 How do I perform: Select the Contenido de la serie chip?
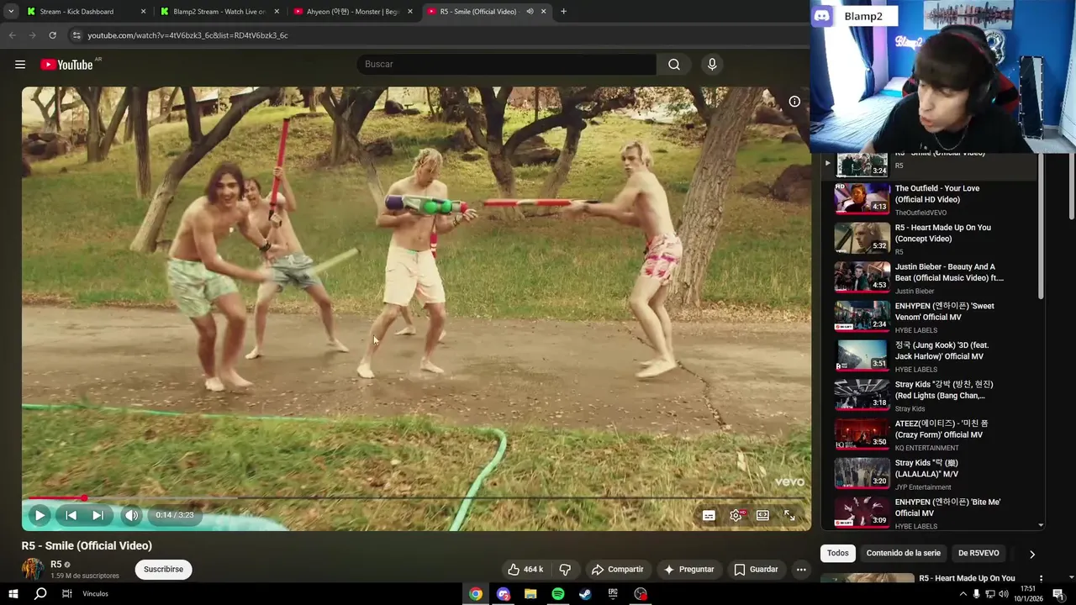(903, 553)
